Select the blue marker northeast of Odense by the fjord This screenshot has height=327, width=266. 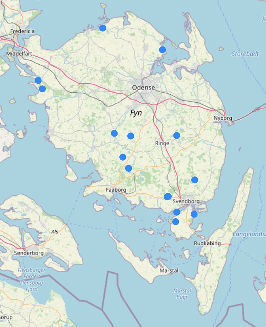coord(162,50)
